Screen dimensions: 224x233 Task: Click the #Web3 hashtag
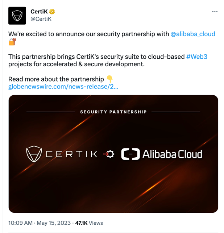196,57
